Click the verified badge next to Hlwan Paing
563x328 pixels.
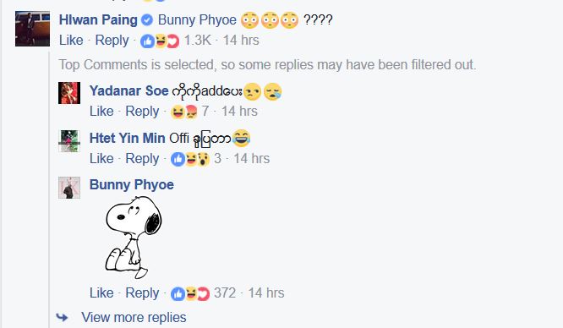tap(146, 19)
